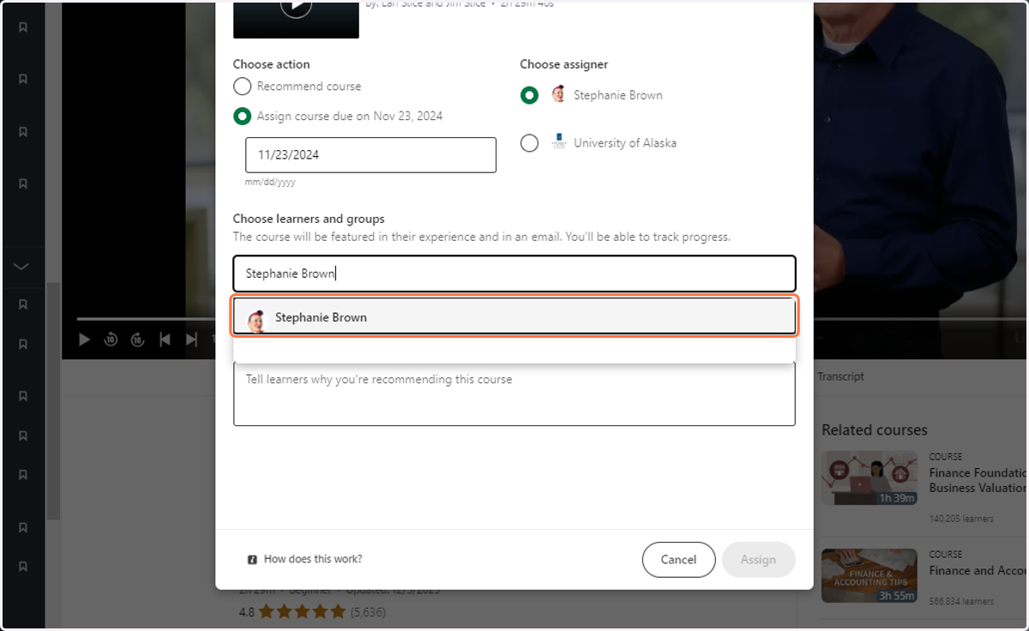
Task: Click the Assign button
Action: point(758,560)
